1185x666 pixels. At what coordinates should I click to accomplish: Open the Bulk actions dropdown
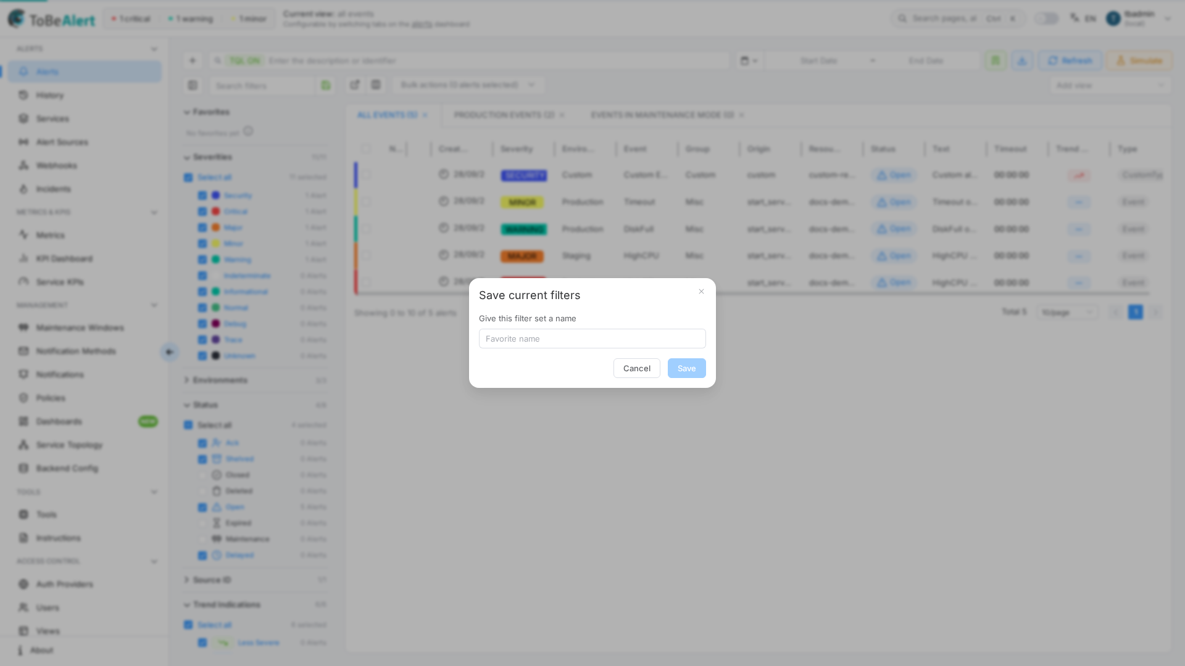coord(468,84)
